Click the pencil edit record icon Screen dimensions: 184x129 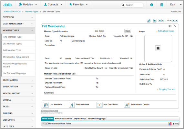coord(149,21)
